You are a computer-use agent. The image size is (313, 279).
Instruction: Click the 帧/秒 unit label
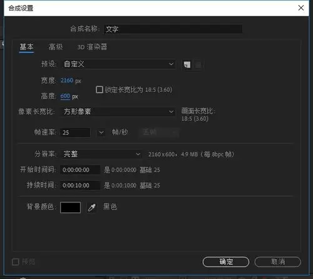(x=120, y=132)
